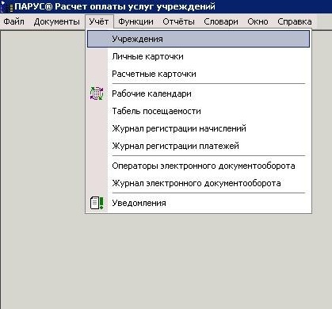Viewport: 332px width, 309px height.
Task: Open the Файл menu
Action: coord(14,21)
